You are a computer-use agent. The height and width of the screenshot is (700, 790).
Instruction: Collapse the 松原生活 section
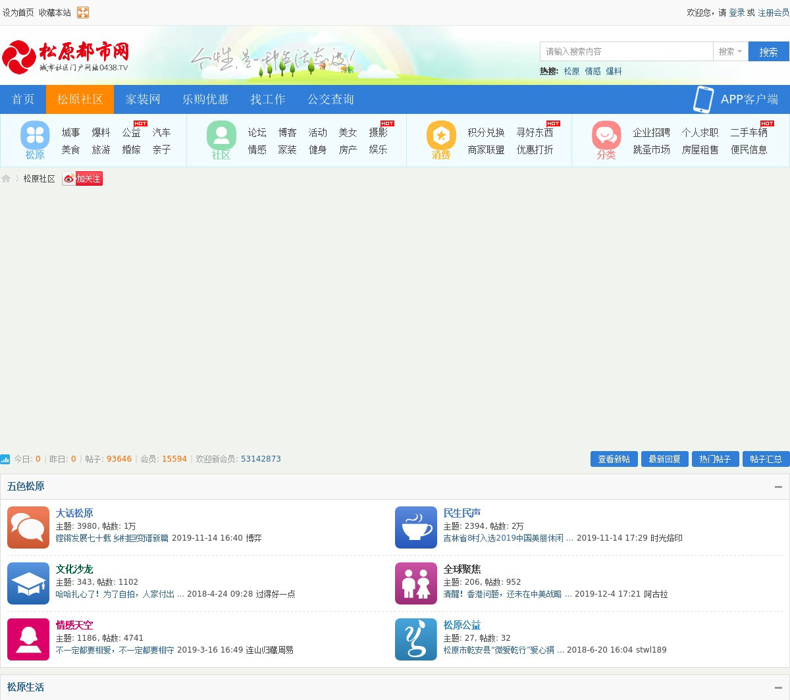pos(778,687)
